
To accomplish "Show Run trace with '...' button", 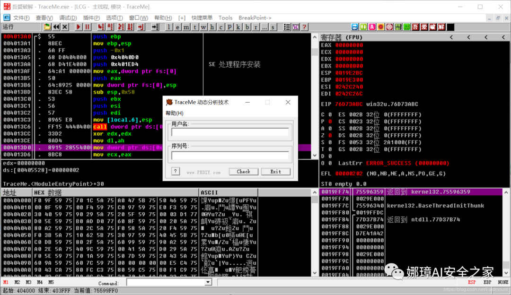I will click(264, 27).
